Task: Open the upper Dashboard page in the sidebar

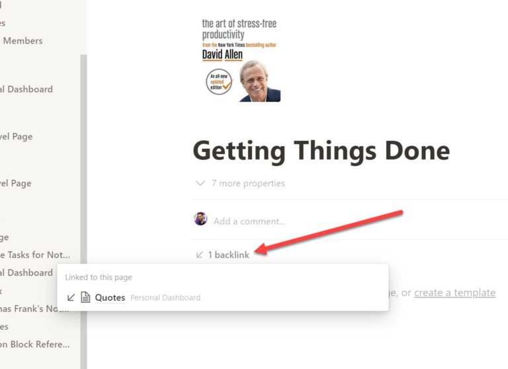Action: pos(26,89)
